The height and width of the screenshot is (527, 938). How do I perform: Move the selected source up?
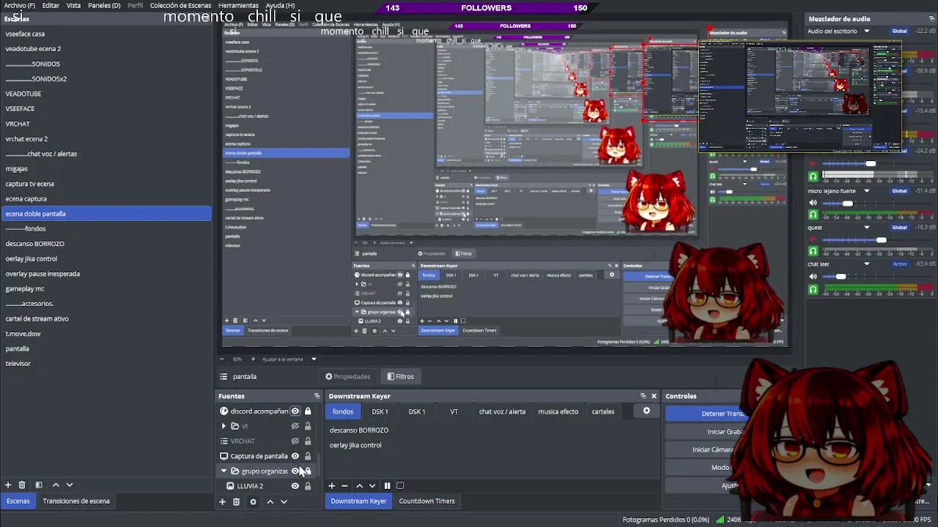[x=270, y=501]
